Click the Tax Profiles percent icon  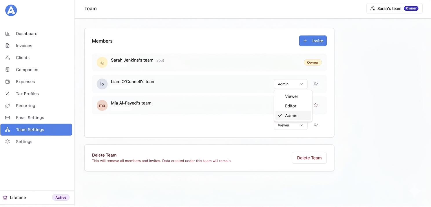tap(8, 94)
